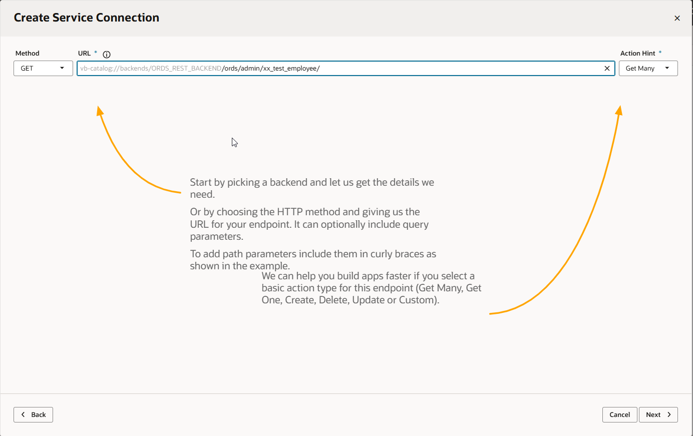Screen dimensions: 693x436
Task: Click the Method dropdown arrow
Action: (x=62, y=68)
